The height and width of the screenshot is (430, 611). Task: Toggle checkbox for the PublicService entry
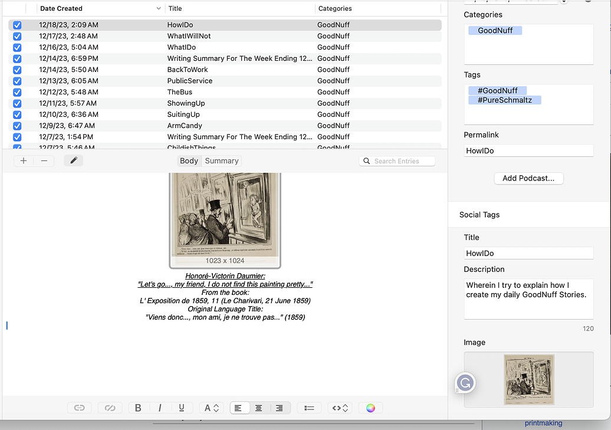[17, 81]
